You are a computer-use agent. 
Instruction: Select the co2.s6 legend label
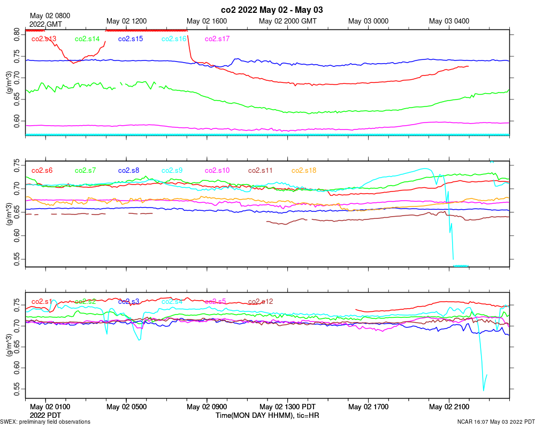pyautogui.click(x=42, y=170)
